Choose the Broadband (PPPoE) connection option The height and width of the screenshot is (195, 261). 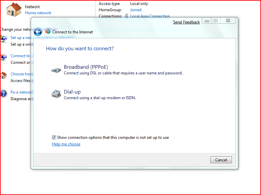click(86, 67)
